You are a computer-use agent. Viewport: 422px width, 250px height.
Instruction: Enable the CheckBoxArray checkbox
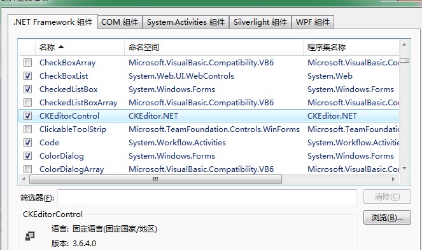28,62
